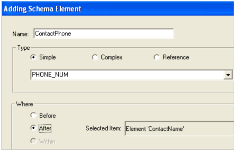Click the Name input field containing ContactPhone
Viewport: 235px width, 150px height.
pyautogui.click(x=103, y=34)
